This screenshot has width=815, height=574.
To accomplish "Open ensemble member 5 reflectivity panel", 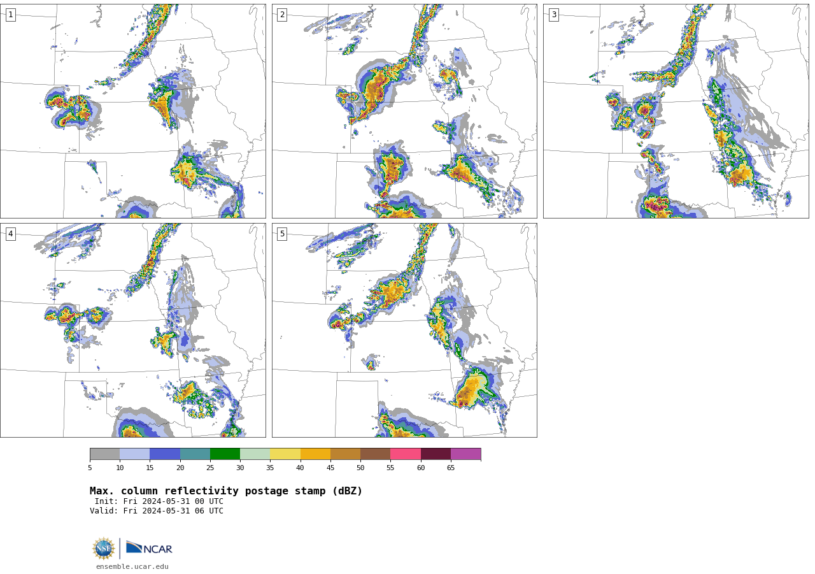I will pyautogui.click(x=404, y=330).
